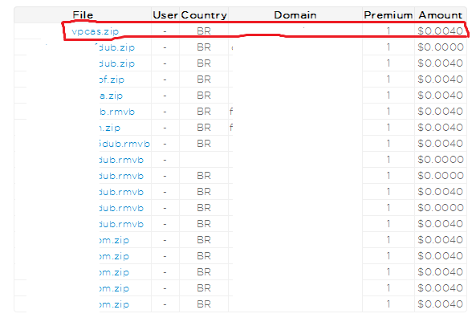
Task: Select the BR country cell in of.zip row
Action: click(x=204, y=79)
